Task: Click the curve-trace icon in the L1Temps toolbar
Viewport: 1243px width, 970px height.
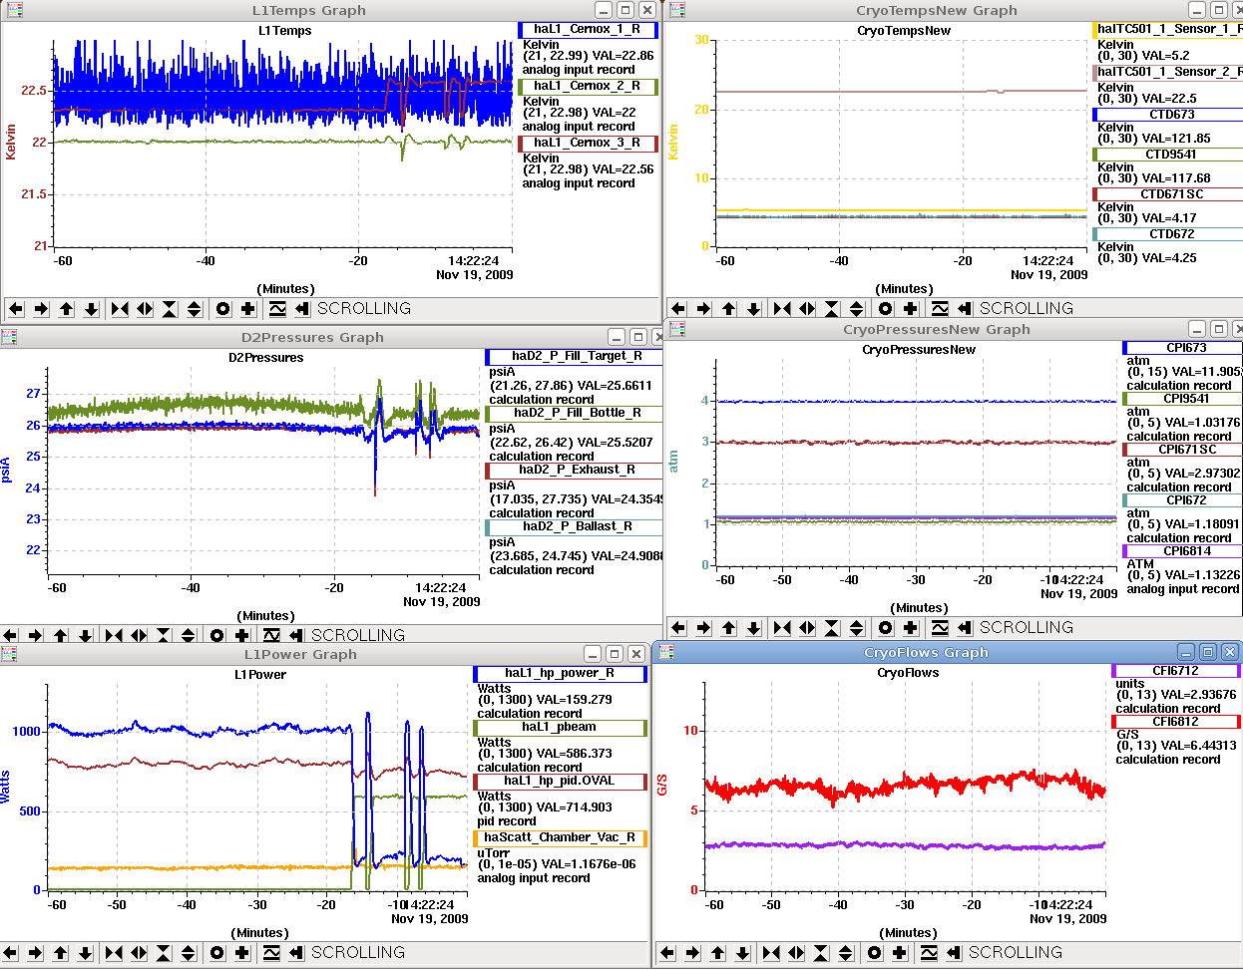Action: (277, 309)
